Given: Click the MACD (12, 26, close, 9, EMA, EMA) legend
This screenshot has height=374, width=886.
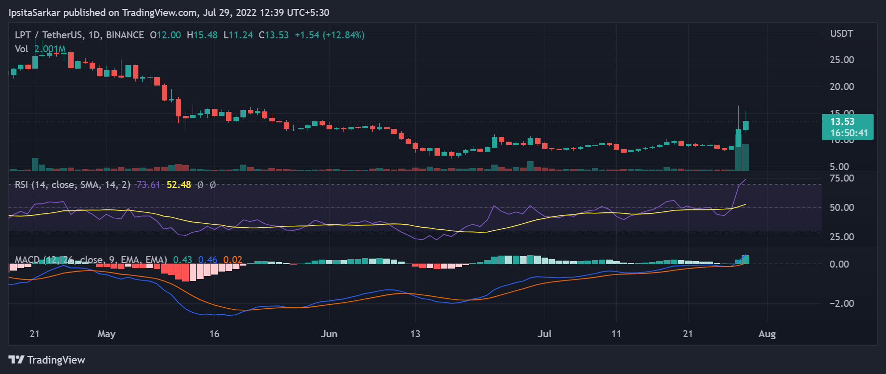Looking at the screenshot, I should click(x=91, y=260).
